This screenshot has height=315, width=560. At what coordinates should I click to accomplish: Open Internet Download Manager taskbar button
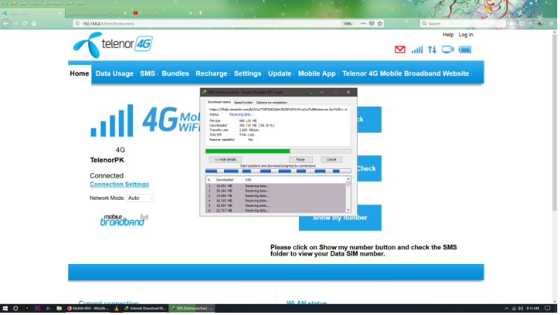(x=146, y=309)
